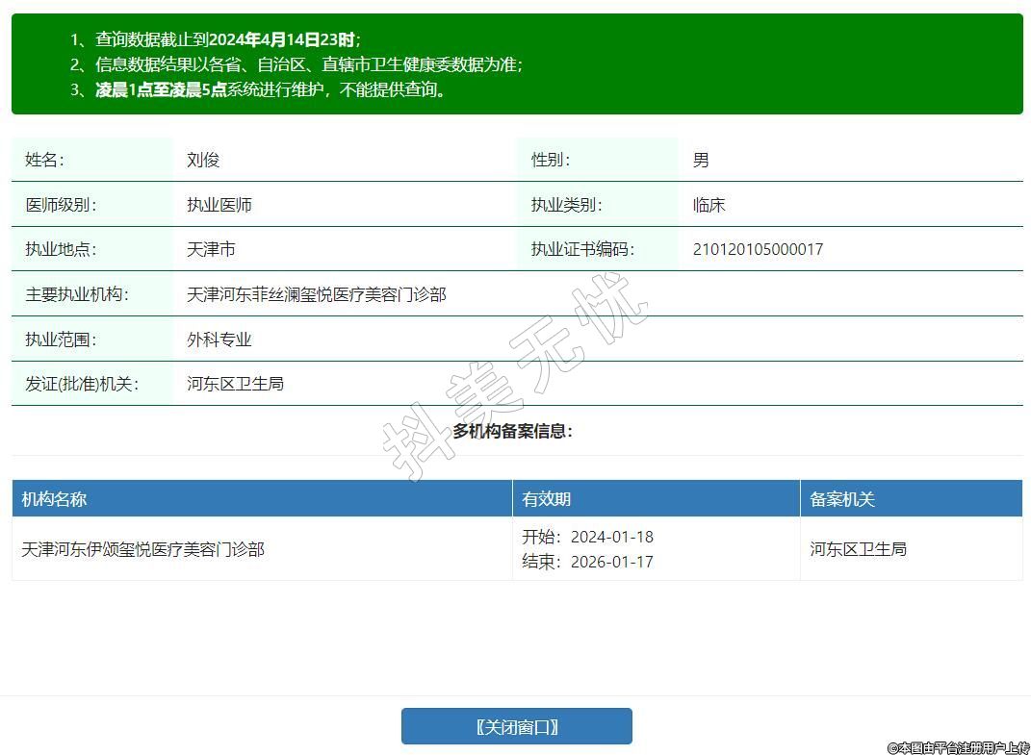
Task: Click the 关闭窗口 button
Action: pos(516,726)
